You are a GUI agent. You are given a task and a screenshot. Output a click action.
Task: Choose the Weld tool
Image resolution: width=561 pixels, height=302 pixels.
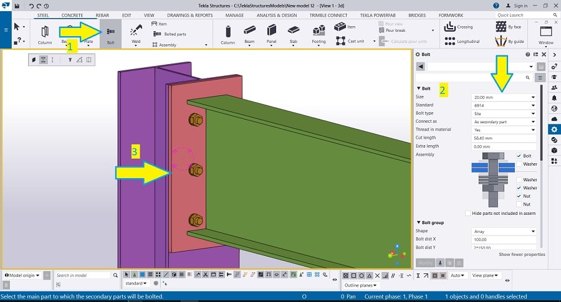click(135, 33)
